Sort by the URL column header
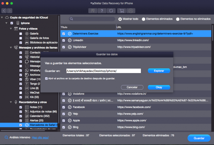214x145 pixels. 164,27
